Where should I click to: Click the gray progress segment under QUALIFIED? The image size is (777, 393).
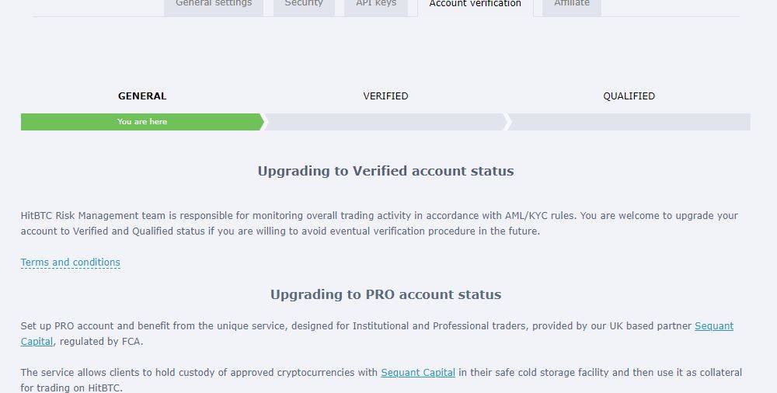pyautogui.click(x=629, y=122)
